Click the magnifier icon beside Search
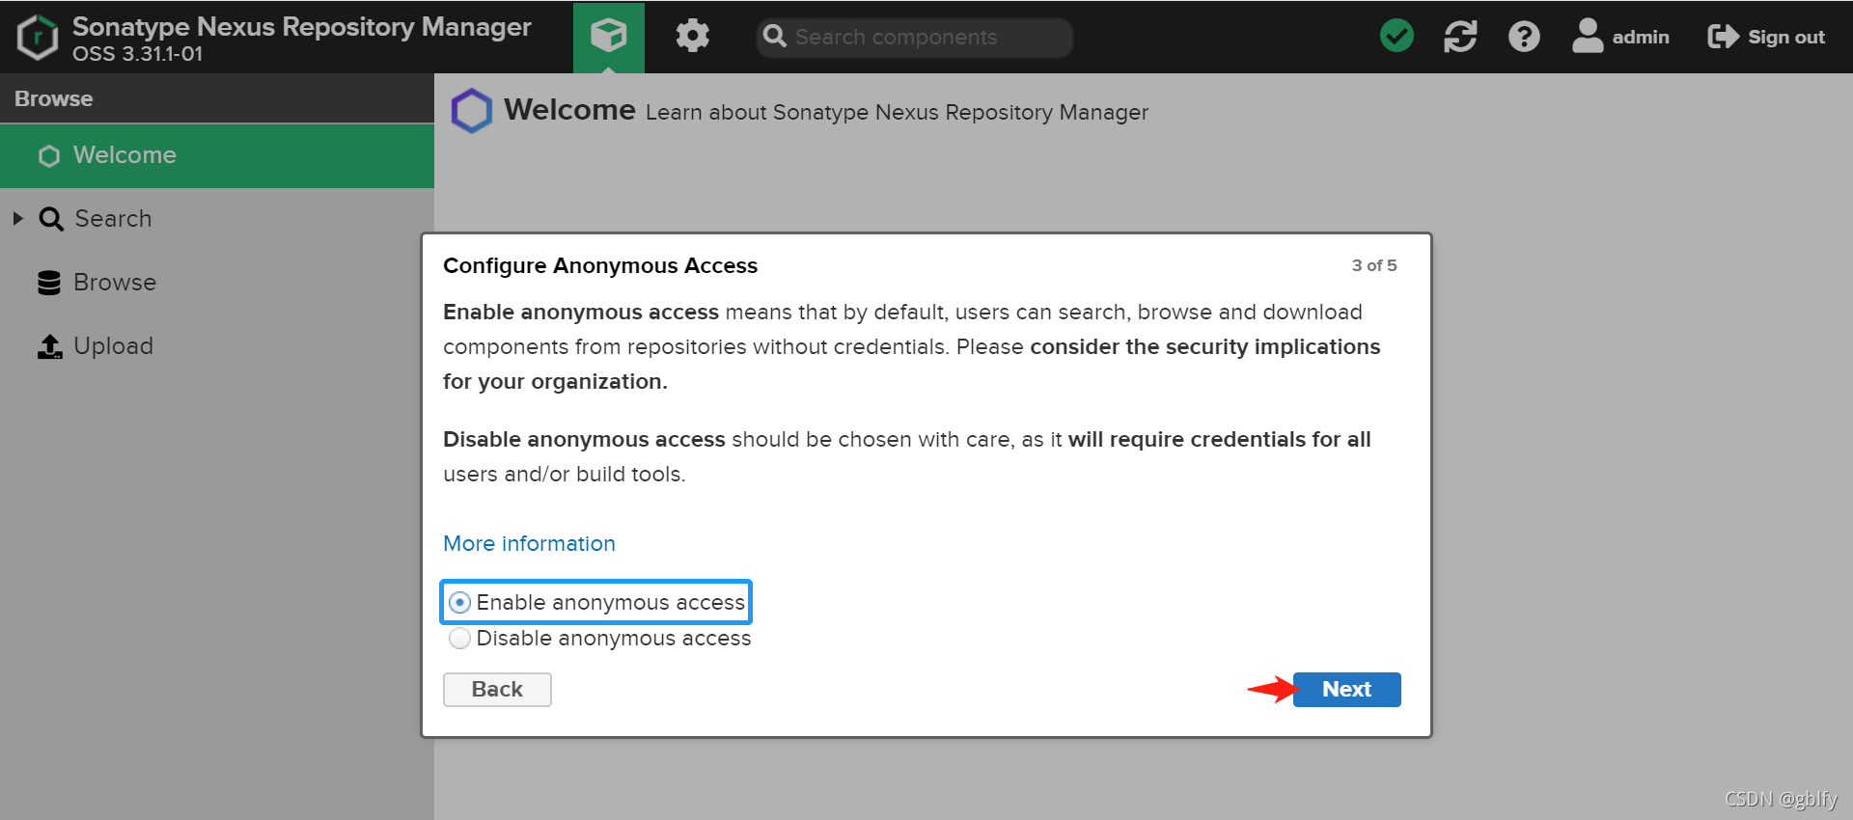The width and height of the screenshot is (1853, 820). (x=51, y=219)
